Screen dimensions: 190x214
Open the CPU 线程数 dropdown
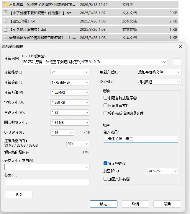[62, 132]
